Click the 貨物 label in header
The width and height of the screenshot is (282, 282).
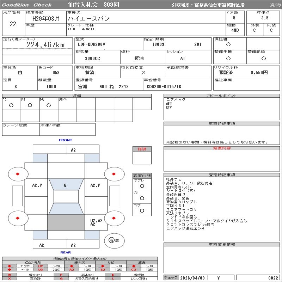(275, 5)
